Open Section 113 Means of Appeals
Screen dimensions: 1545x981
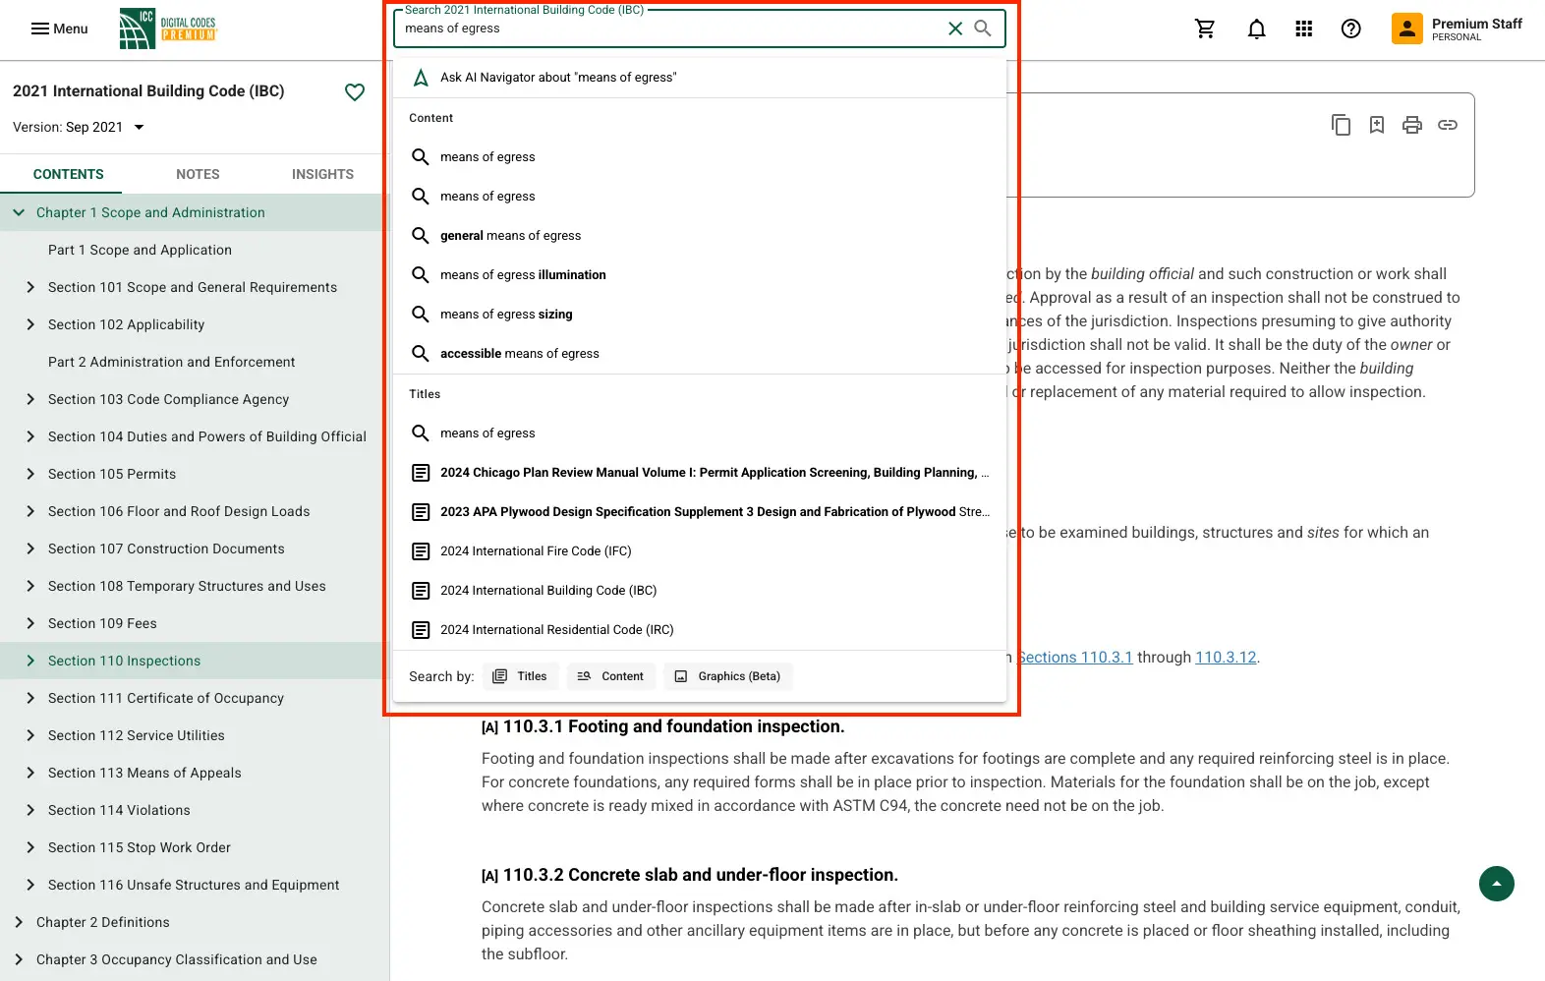coord(144,773)
